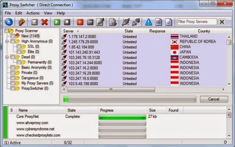Check the Permanently (0) checkbox
This screenshot has height=147, width=235.
(x=19, y=62)
